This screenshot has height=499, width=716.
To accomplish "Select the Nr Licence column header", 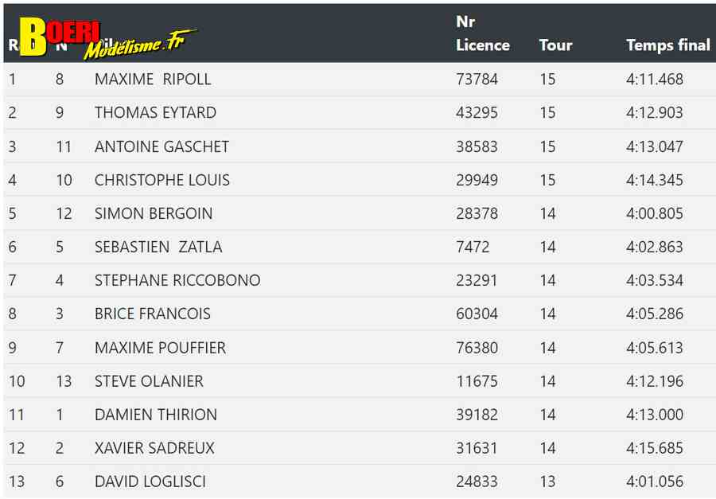I will (x=483, y=33).
